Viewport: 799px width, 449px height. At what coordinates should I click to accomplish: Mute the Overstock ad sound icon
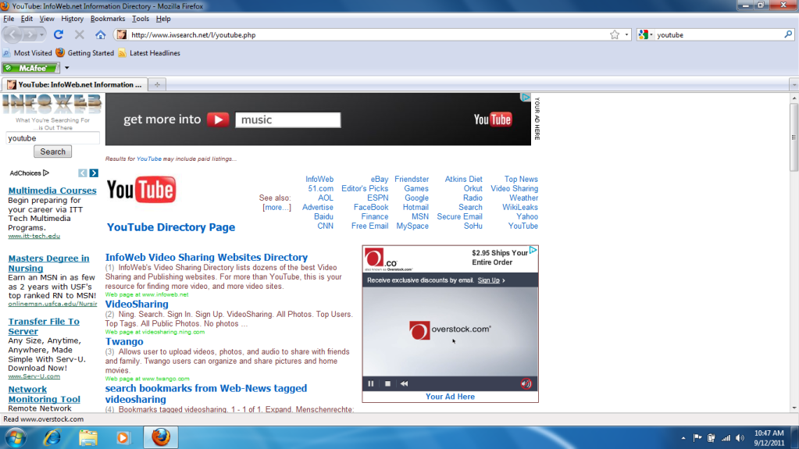[x=526, y=383]
